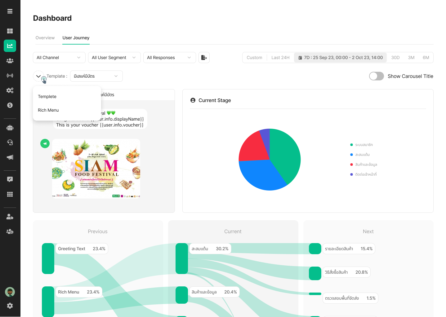Switch to the Overview tab
This screenshot has width=446, height=317.
45,38
